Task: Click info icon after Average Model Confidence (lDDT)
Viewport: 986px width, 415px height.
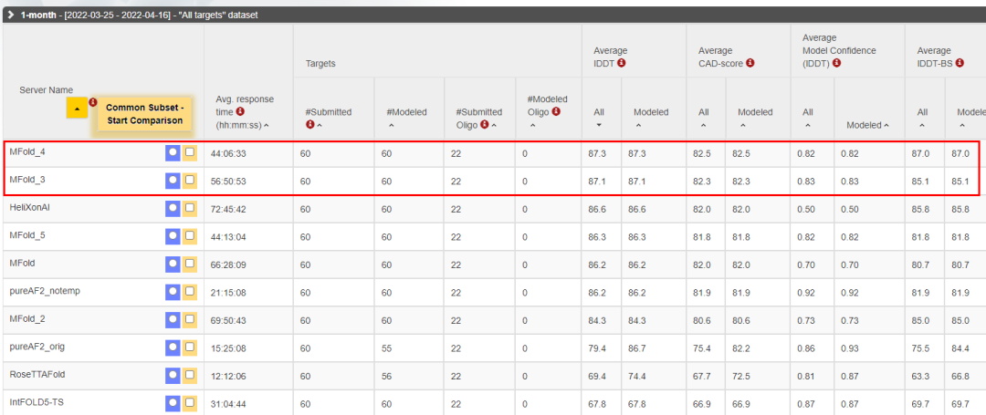Action: [x=836, y=64]
